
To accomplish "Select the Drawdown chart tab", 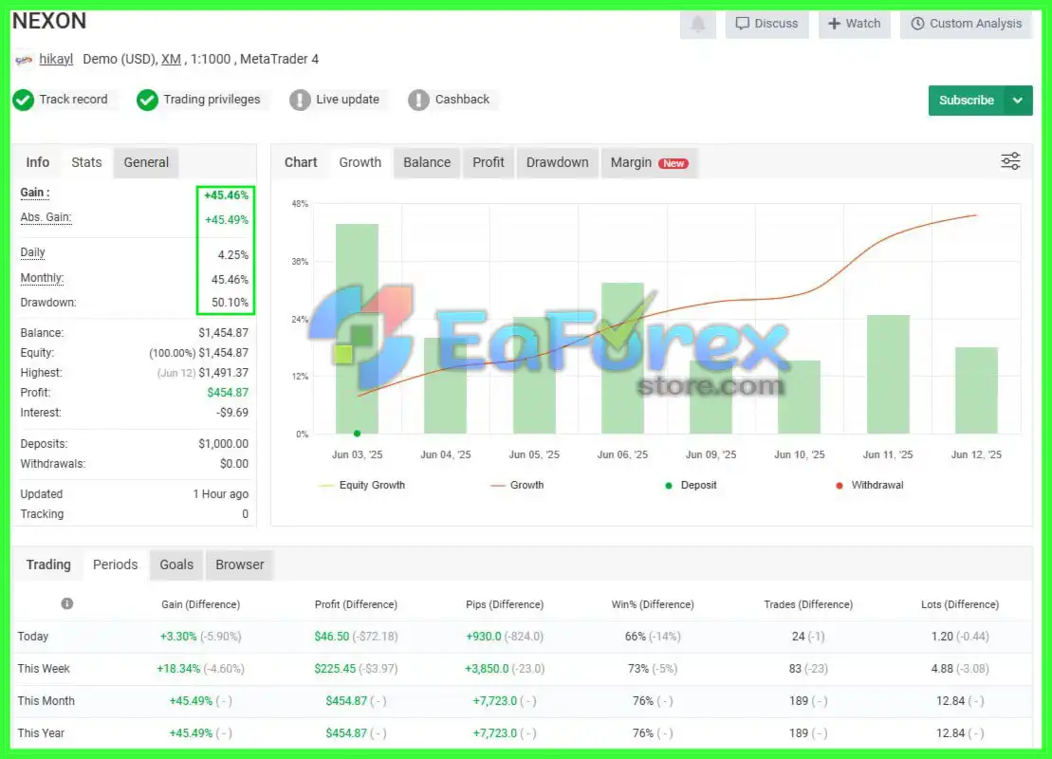I will click(558, 162).
